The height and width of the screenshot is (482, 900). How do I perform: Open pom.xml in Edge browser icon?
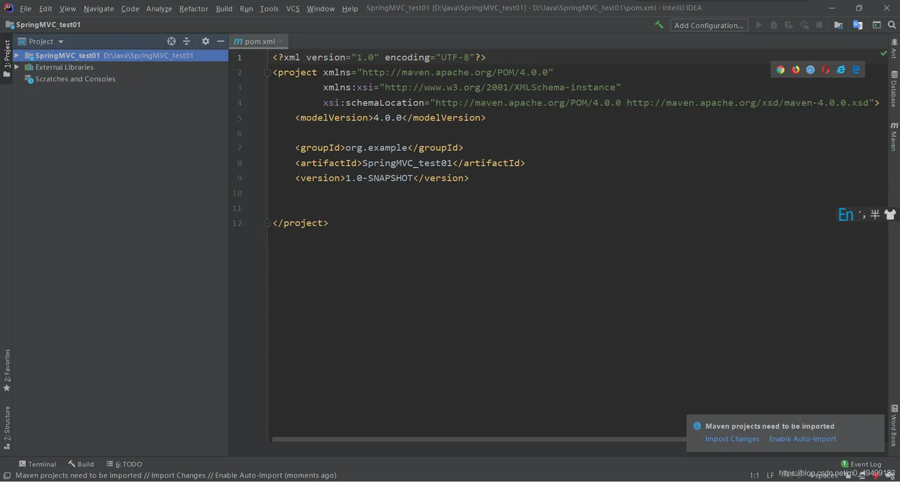(856, 70)
